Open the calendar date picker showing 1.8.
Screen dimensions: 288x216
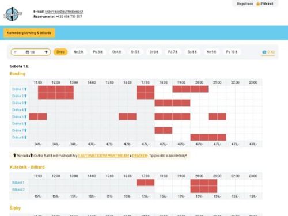tap(30, 52)
